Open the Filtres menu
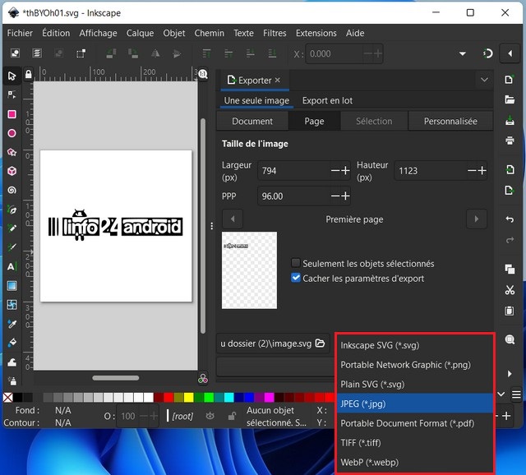This screenshot has height=475, width=526. pos(275,33)
